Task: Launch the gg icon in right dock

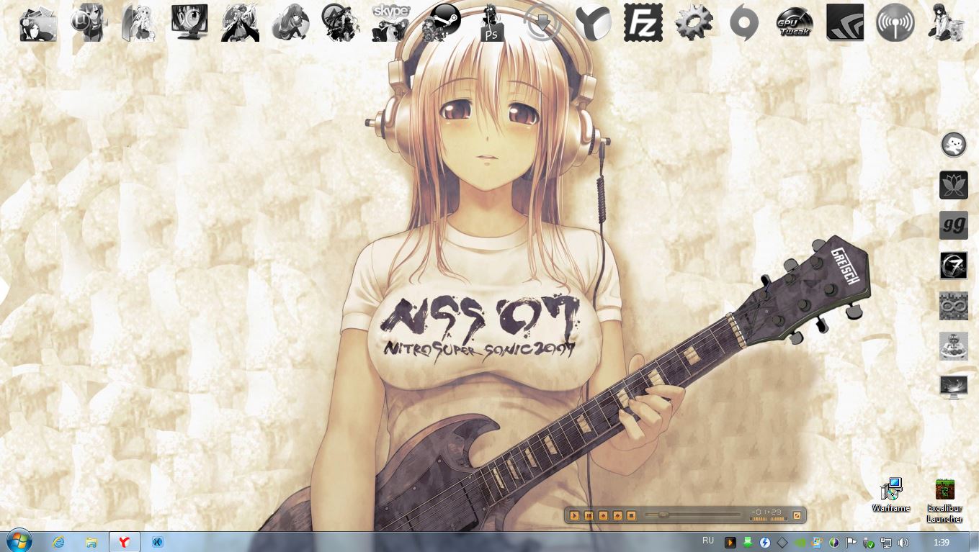Action: coord(954,225)
